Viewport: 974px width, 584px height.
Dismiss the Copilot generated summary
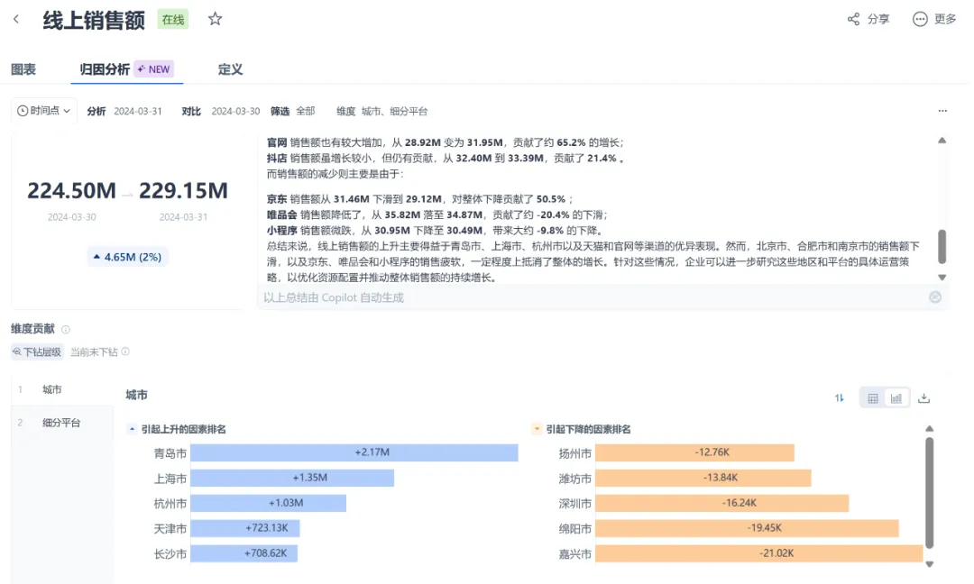tap(934, 297)
